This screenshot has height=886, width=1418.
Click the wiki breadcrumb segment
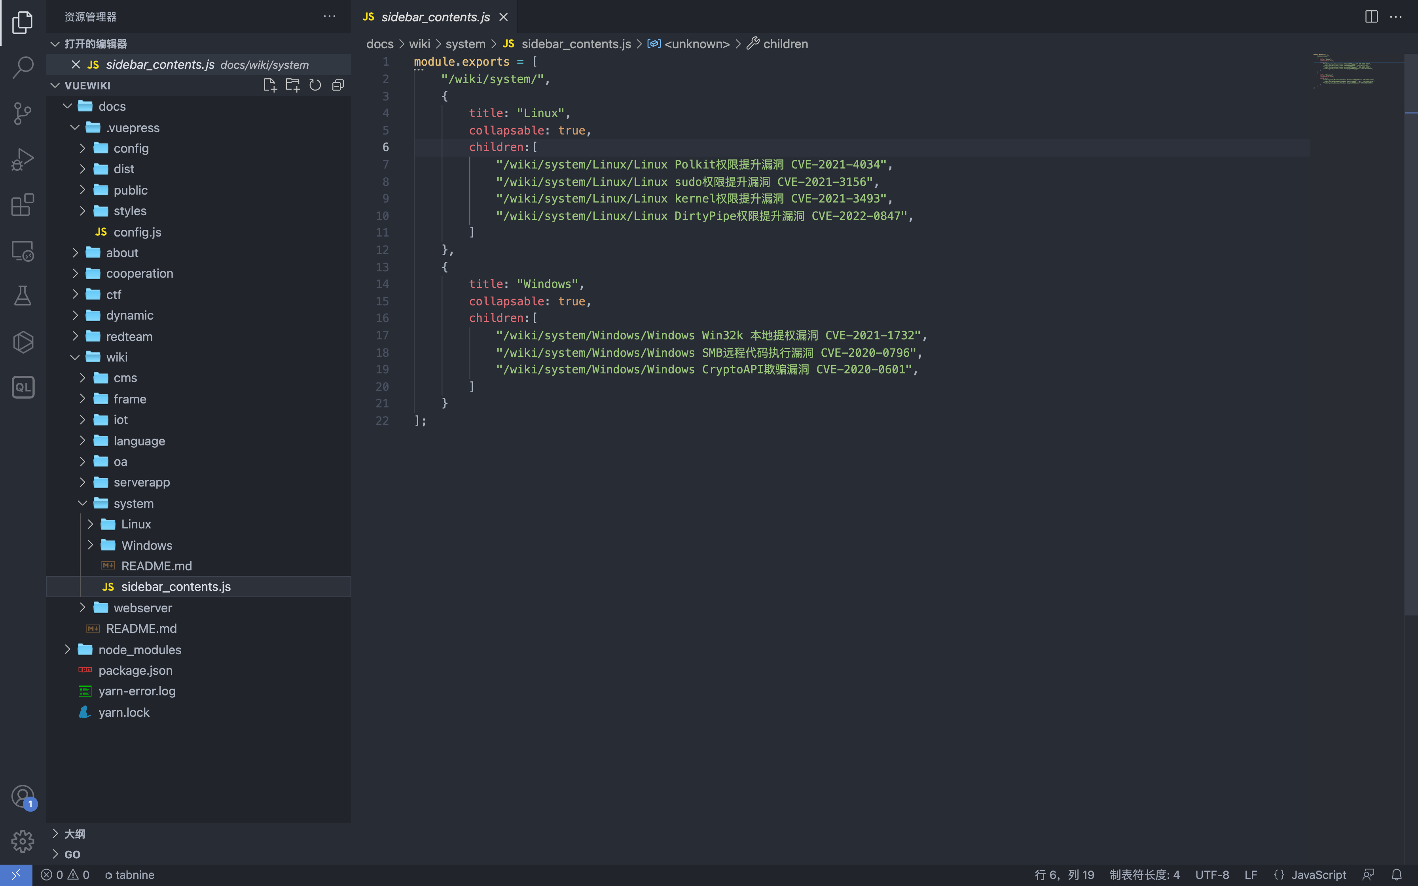(x=419, y=44)
